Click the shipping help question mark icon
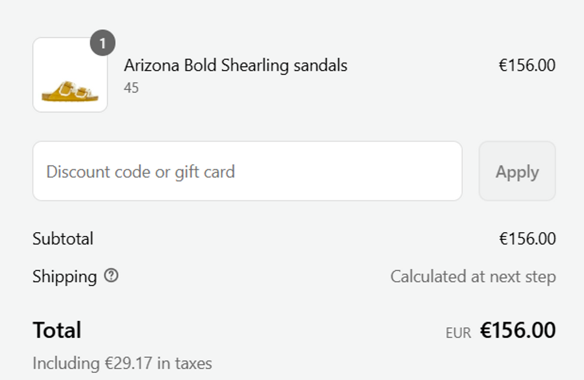This screenshot has height=380, width=584. click(112, 276)
